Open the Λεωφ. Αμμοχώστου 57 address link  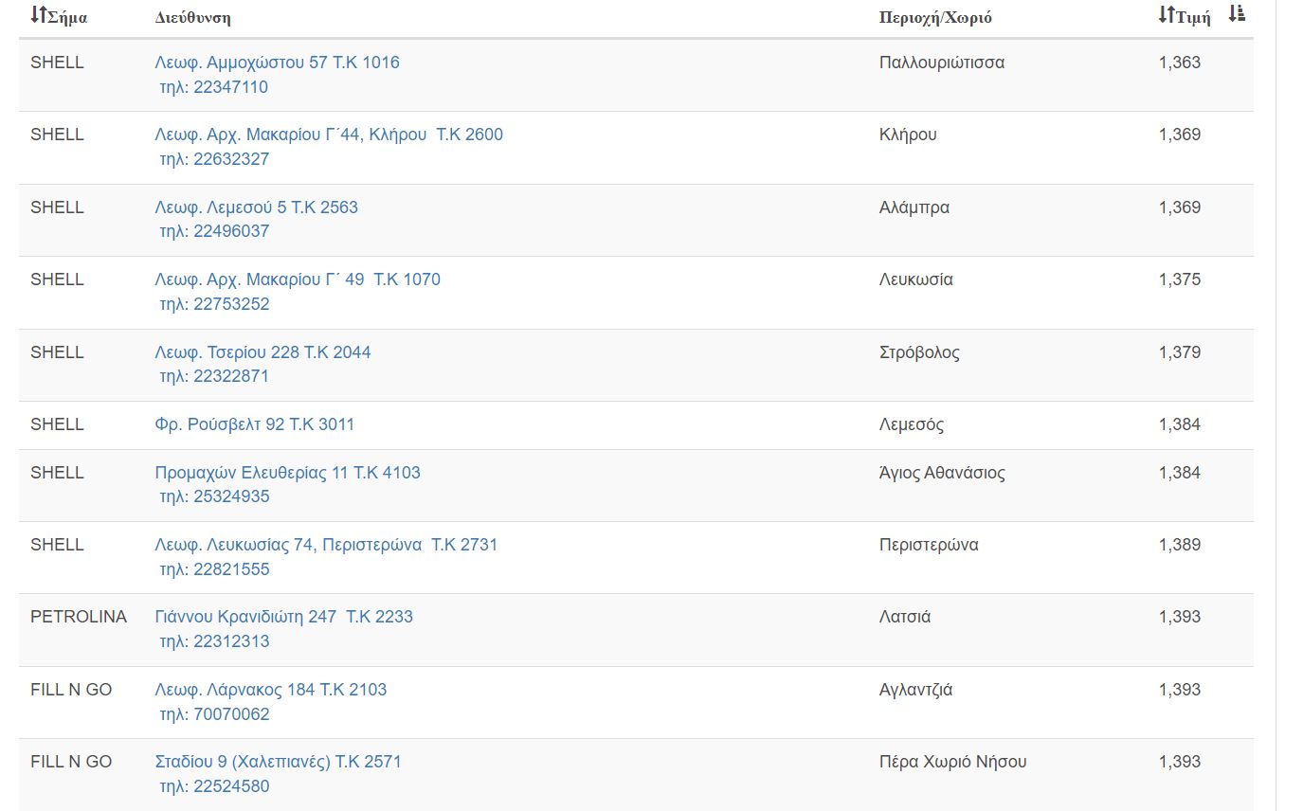pos(277,63)
